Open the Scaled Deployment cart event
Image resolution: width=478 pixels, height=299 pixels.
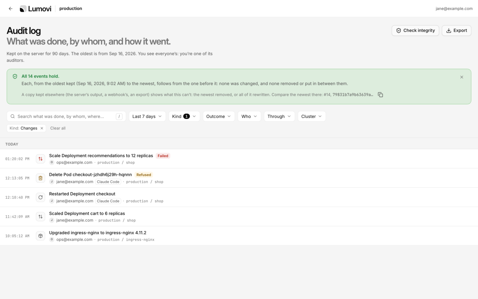(239, 217)
